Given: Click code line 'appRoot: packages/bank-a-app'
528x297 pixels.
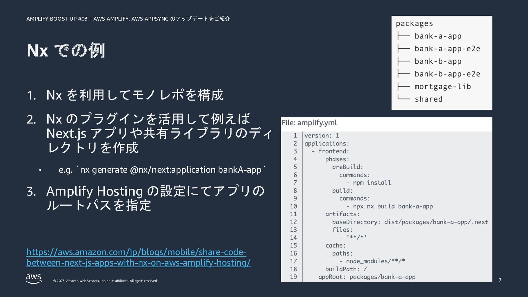Looking at the screenshot, I should 367,277.
